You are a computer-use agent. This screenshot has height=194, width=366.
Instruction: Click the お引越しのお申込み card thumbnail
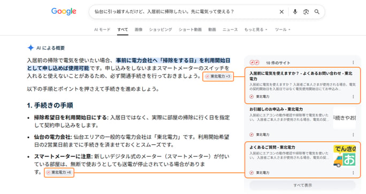tap(344, 118)
